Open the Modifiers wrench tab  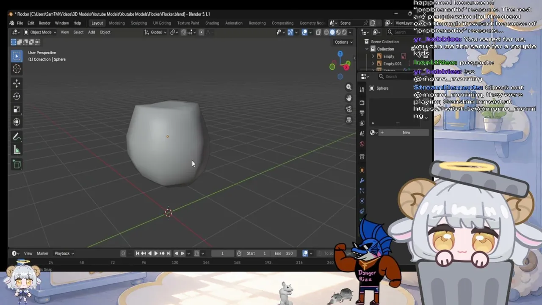(362, 181)
